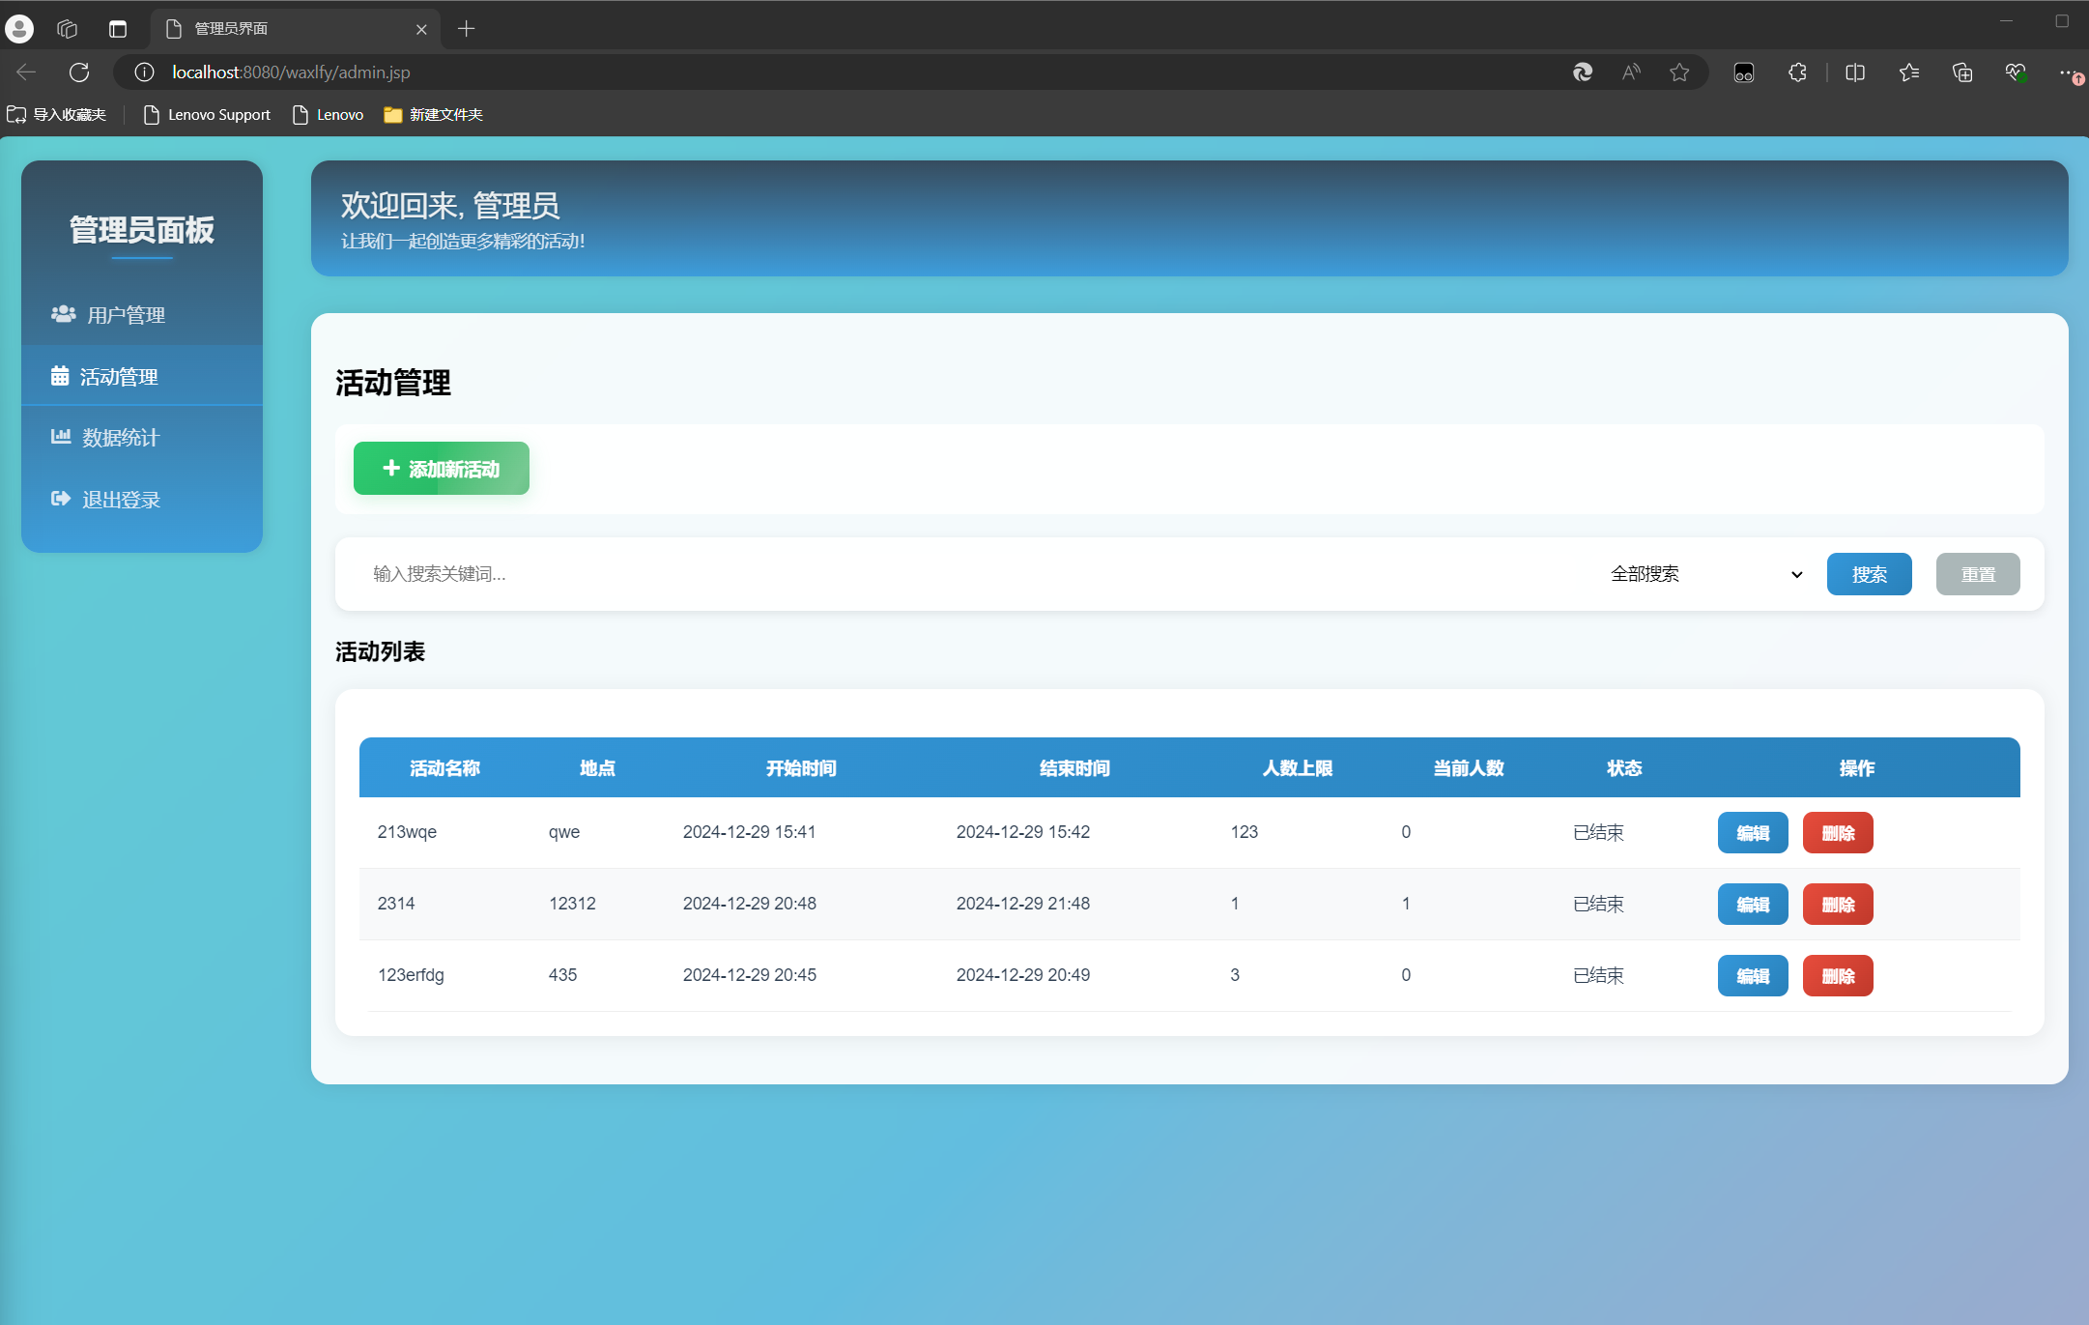Image resolution: width=2089 pixels, height=1325 pixels.
Task: Click the blue 搜索 button
Action: pyautogui.click(x=1869, y=574)
